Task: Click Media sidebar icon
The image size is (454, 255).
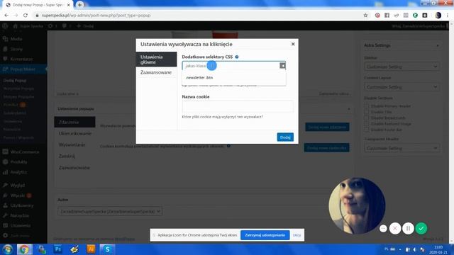Action: point(5,39)
